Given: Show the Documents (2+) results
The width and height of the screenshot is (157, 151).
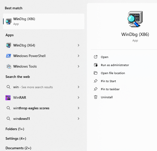Looking at the screenshot, I should (18, 148).
